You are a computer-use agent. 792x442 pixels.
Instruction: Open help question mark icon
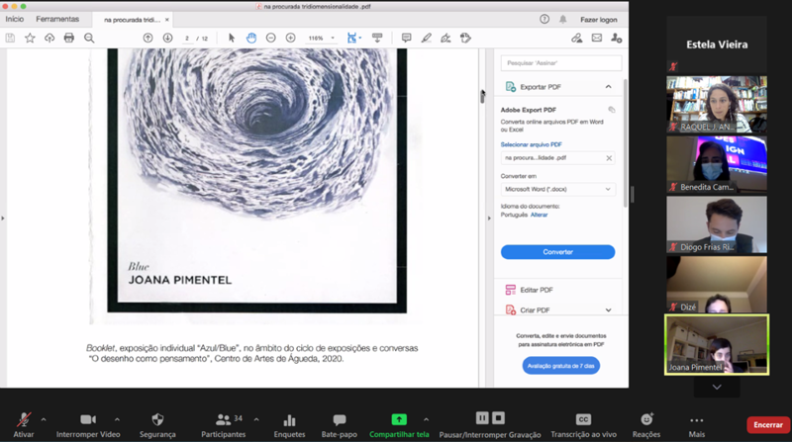pos(544,19)
